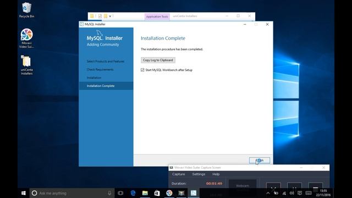Maximize the uniCenta Installers Explorer window
The height and width of the screenshot is (198, 352).
tap(238, 16)
